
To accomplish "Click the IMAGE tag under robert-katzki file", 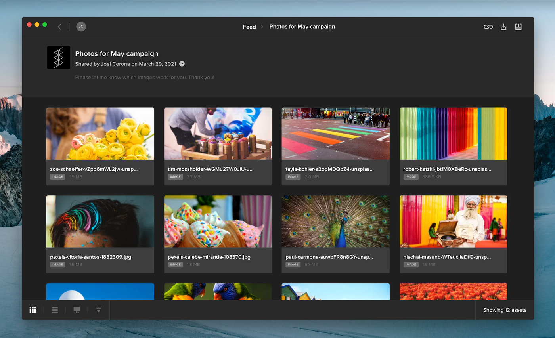I will click(x=411, y=177).
